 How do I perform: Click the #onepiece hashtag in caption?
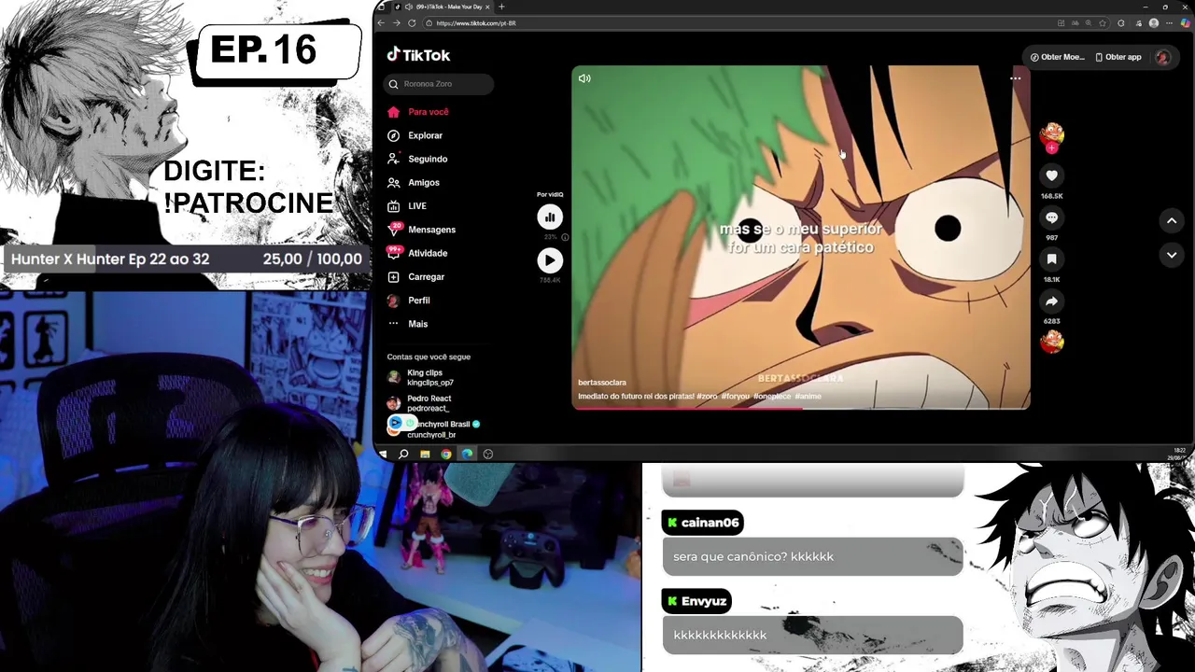pyautogui.click(x=772, y=397)
